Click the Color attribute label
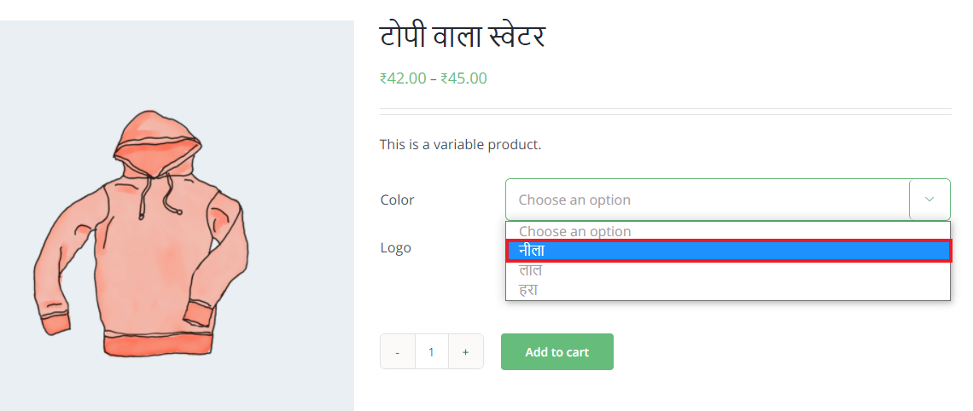Screen dimensions: 973x411 (397, 200)
